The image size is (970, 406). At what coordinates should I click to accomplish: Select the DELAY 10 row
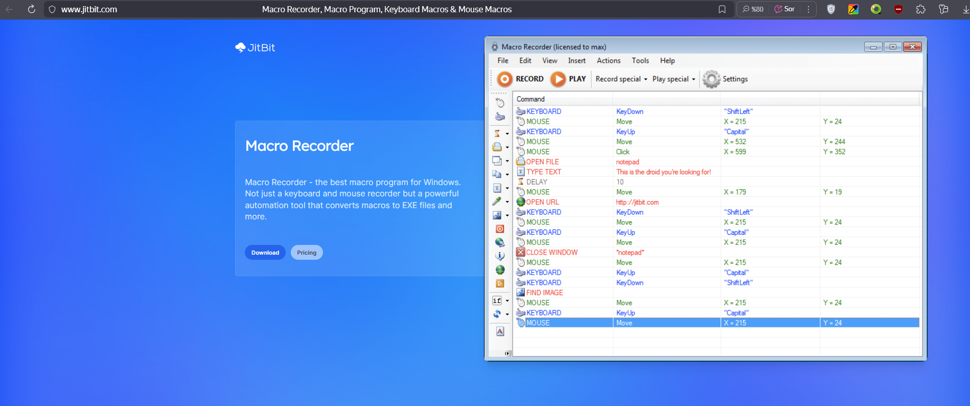(x=716, y=182)
